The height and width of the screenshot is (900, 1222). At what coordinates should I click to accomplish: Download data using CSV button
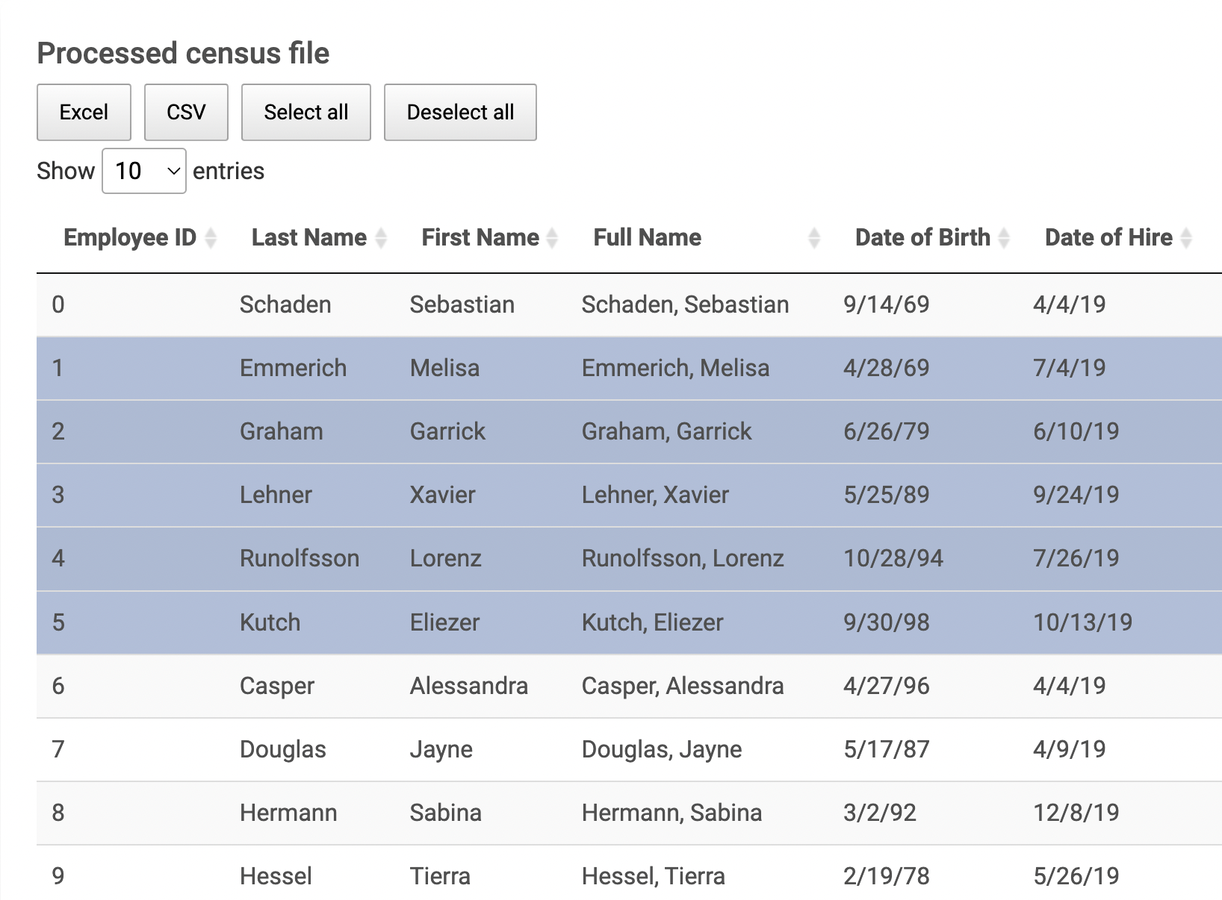(186, 113)
